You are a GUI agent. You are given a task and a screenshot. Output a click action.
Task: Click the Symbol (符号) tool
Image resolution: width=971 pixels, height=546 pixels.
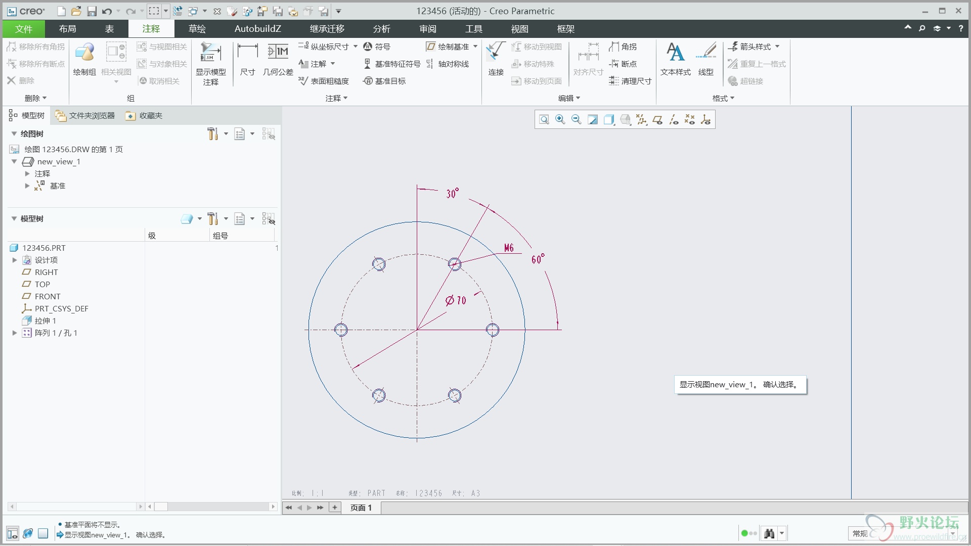tap(377, 47)
